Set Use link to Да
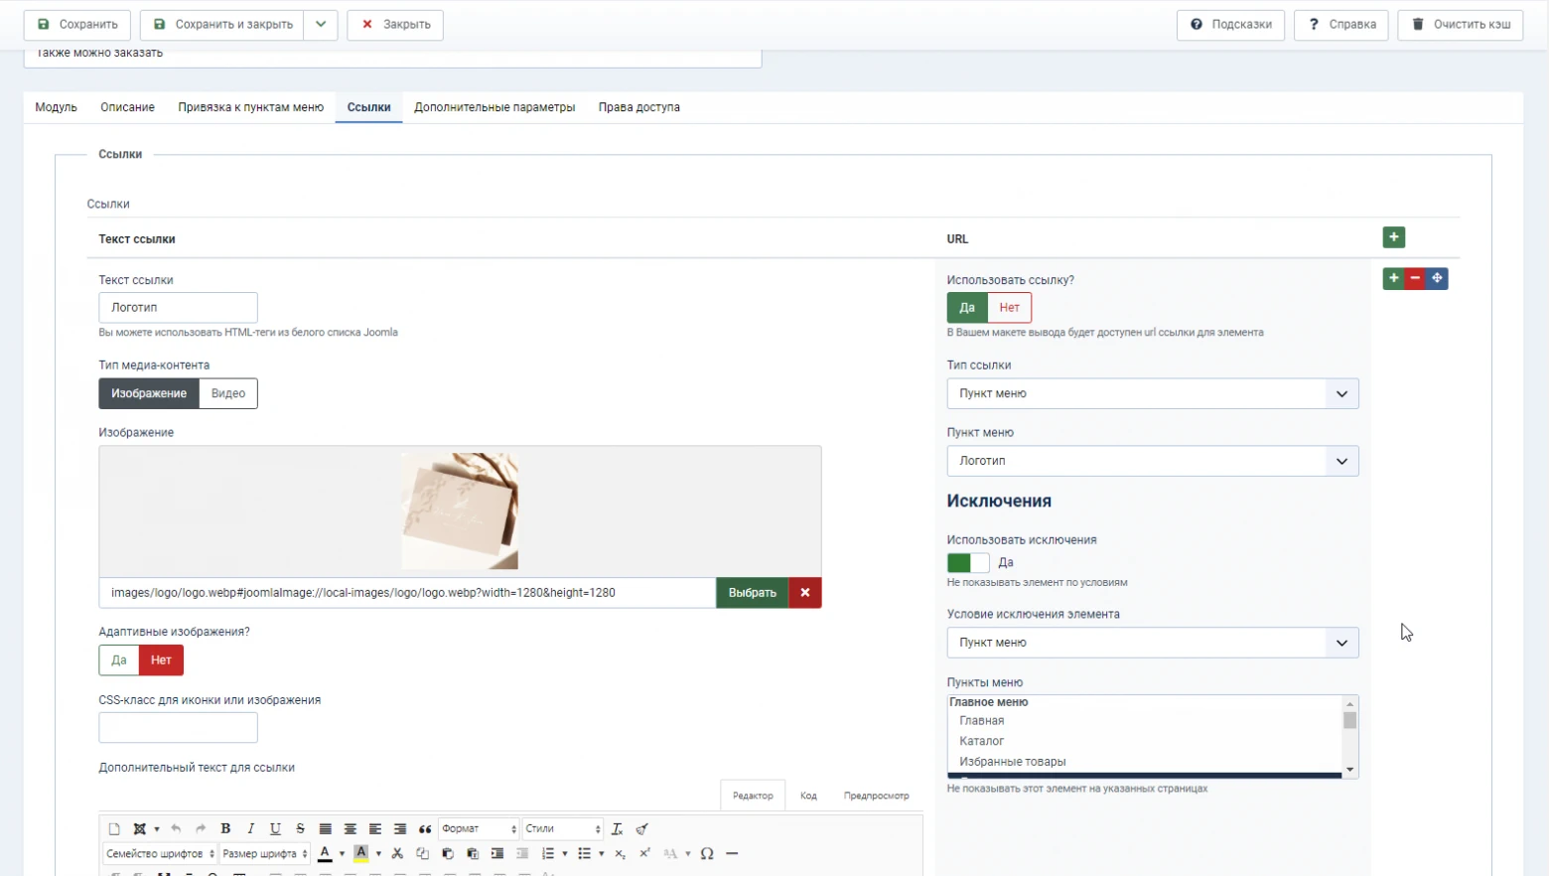1549x876 pixels. pos(967,308)
